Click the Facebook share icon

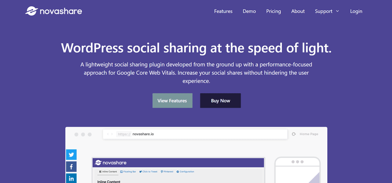click(x=71, y=167)
